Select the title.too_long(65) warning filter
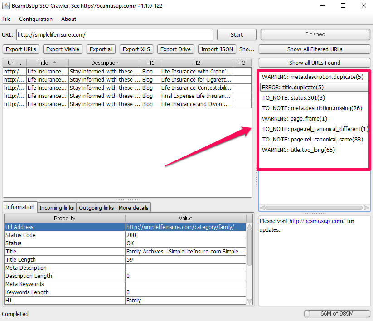Screen dimensions: 373x321 tap(298, 150)
